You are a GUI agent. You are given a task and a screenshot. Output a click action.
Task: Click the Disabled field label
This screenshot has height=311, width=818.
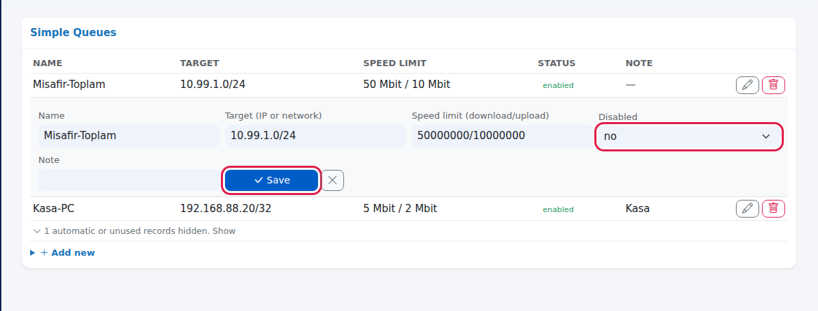click(618, 117)
